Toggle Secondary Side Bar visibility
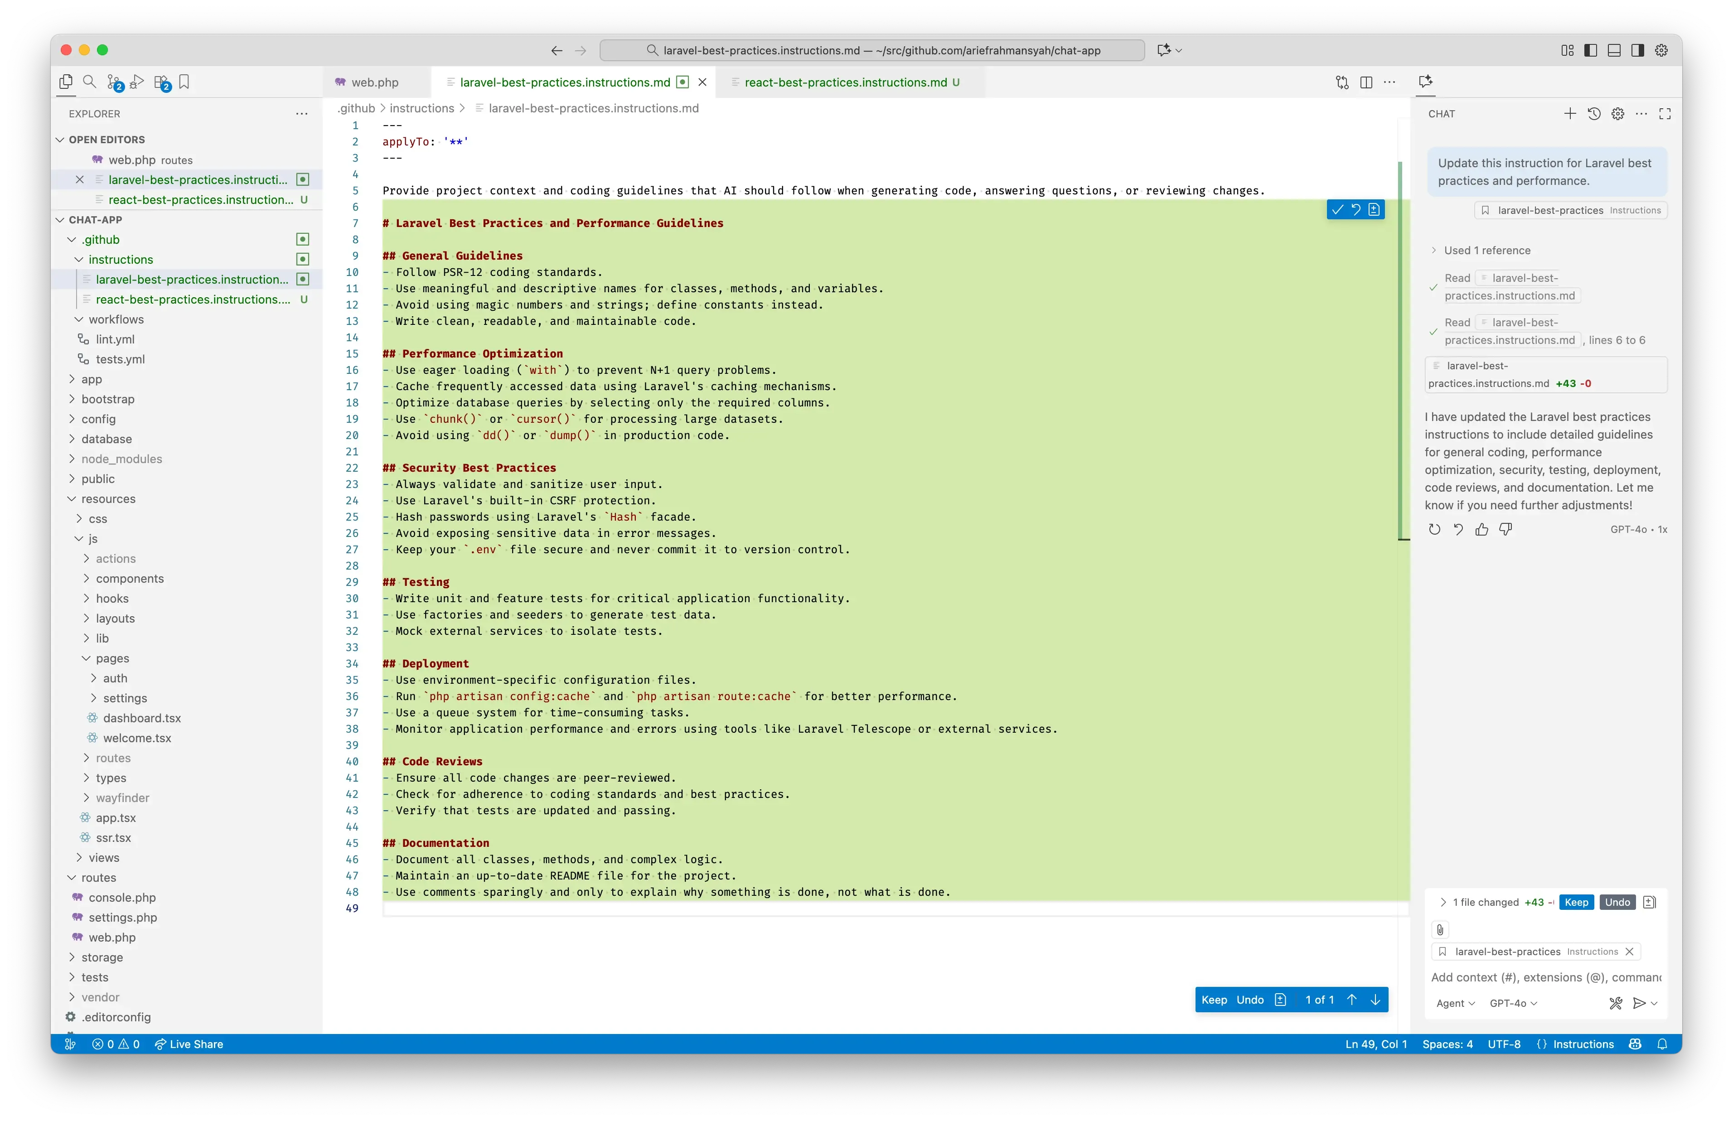The image size is (1733, 1121). pos(1638,50)
